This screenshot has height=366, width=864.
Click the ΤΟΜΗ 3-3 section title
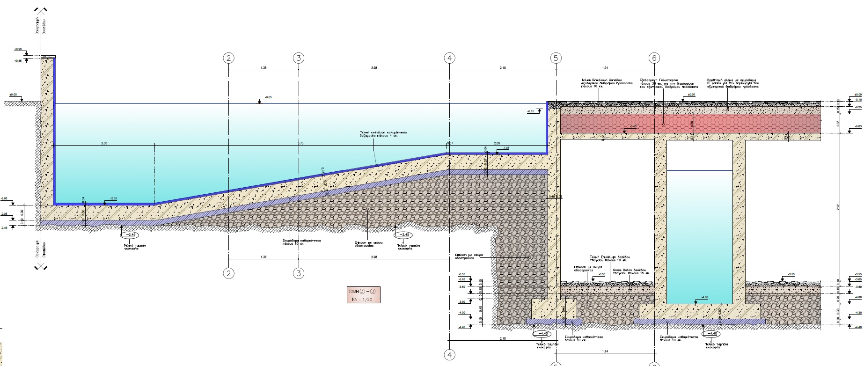point(363,291)
